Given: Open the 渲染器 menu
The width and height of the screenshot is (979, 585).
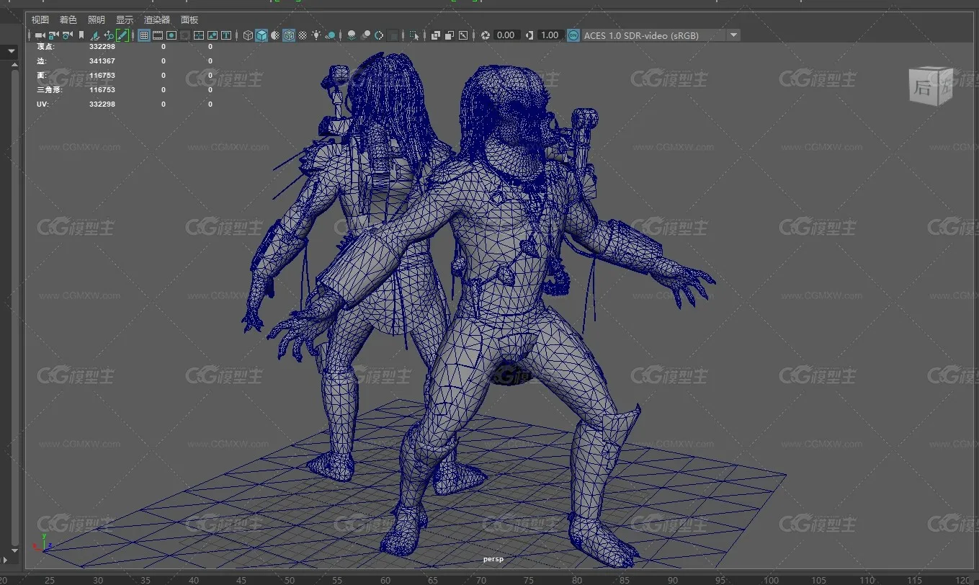Looking at the screenshot, I should point(157,20).
